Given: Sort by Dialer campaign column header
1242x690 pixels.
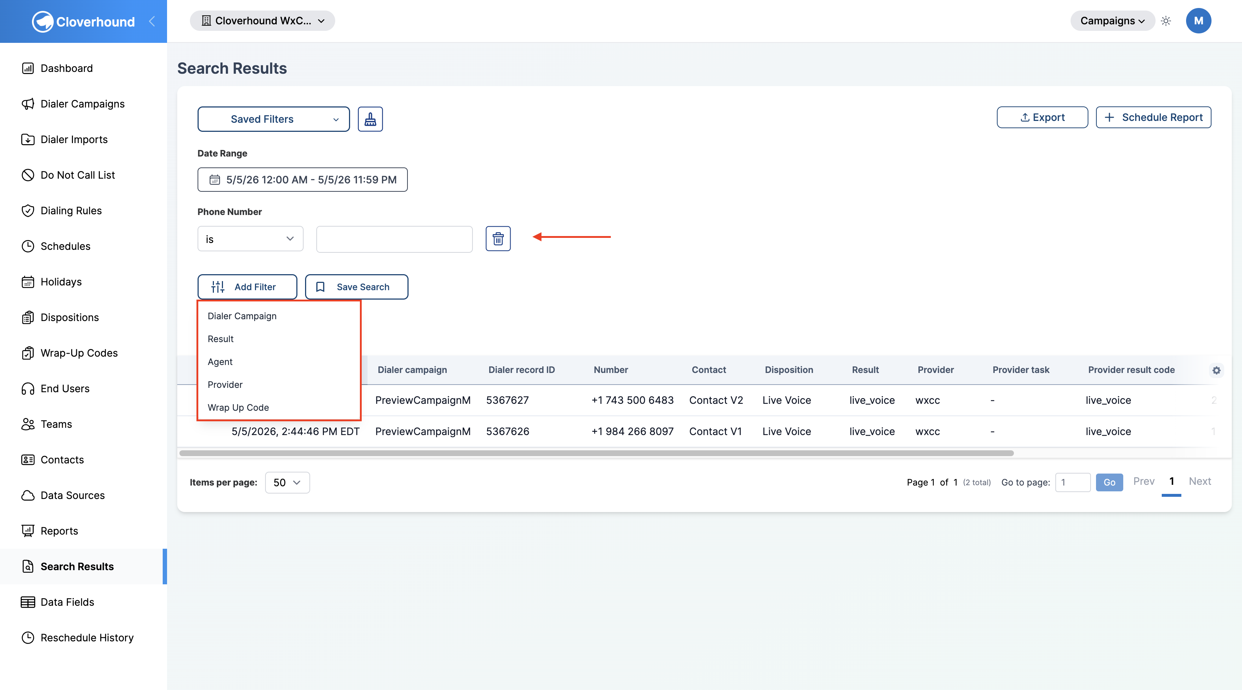Looking at the screenshot, I should point(412,370).
